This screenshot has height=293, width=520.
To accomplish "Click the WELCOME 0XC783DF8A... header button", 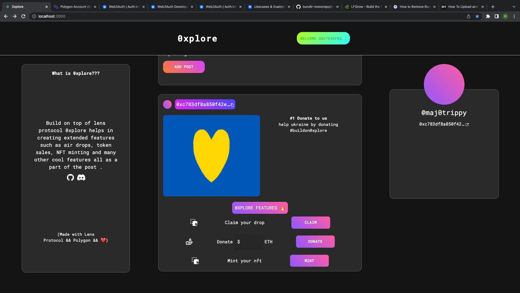I will [323, 38].
